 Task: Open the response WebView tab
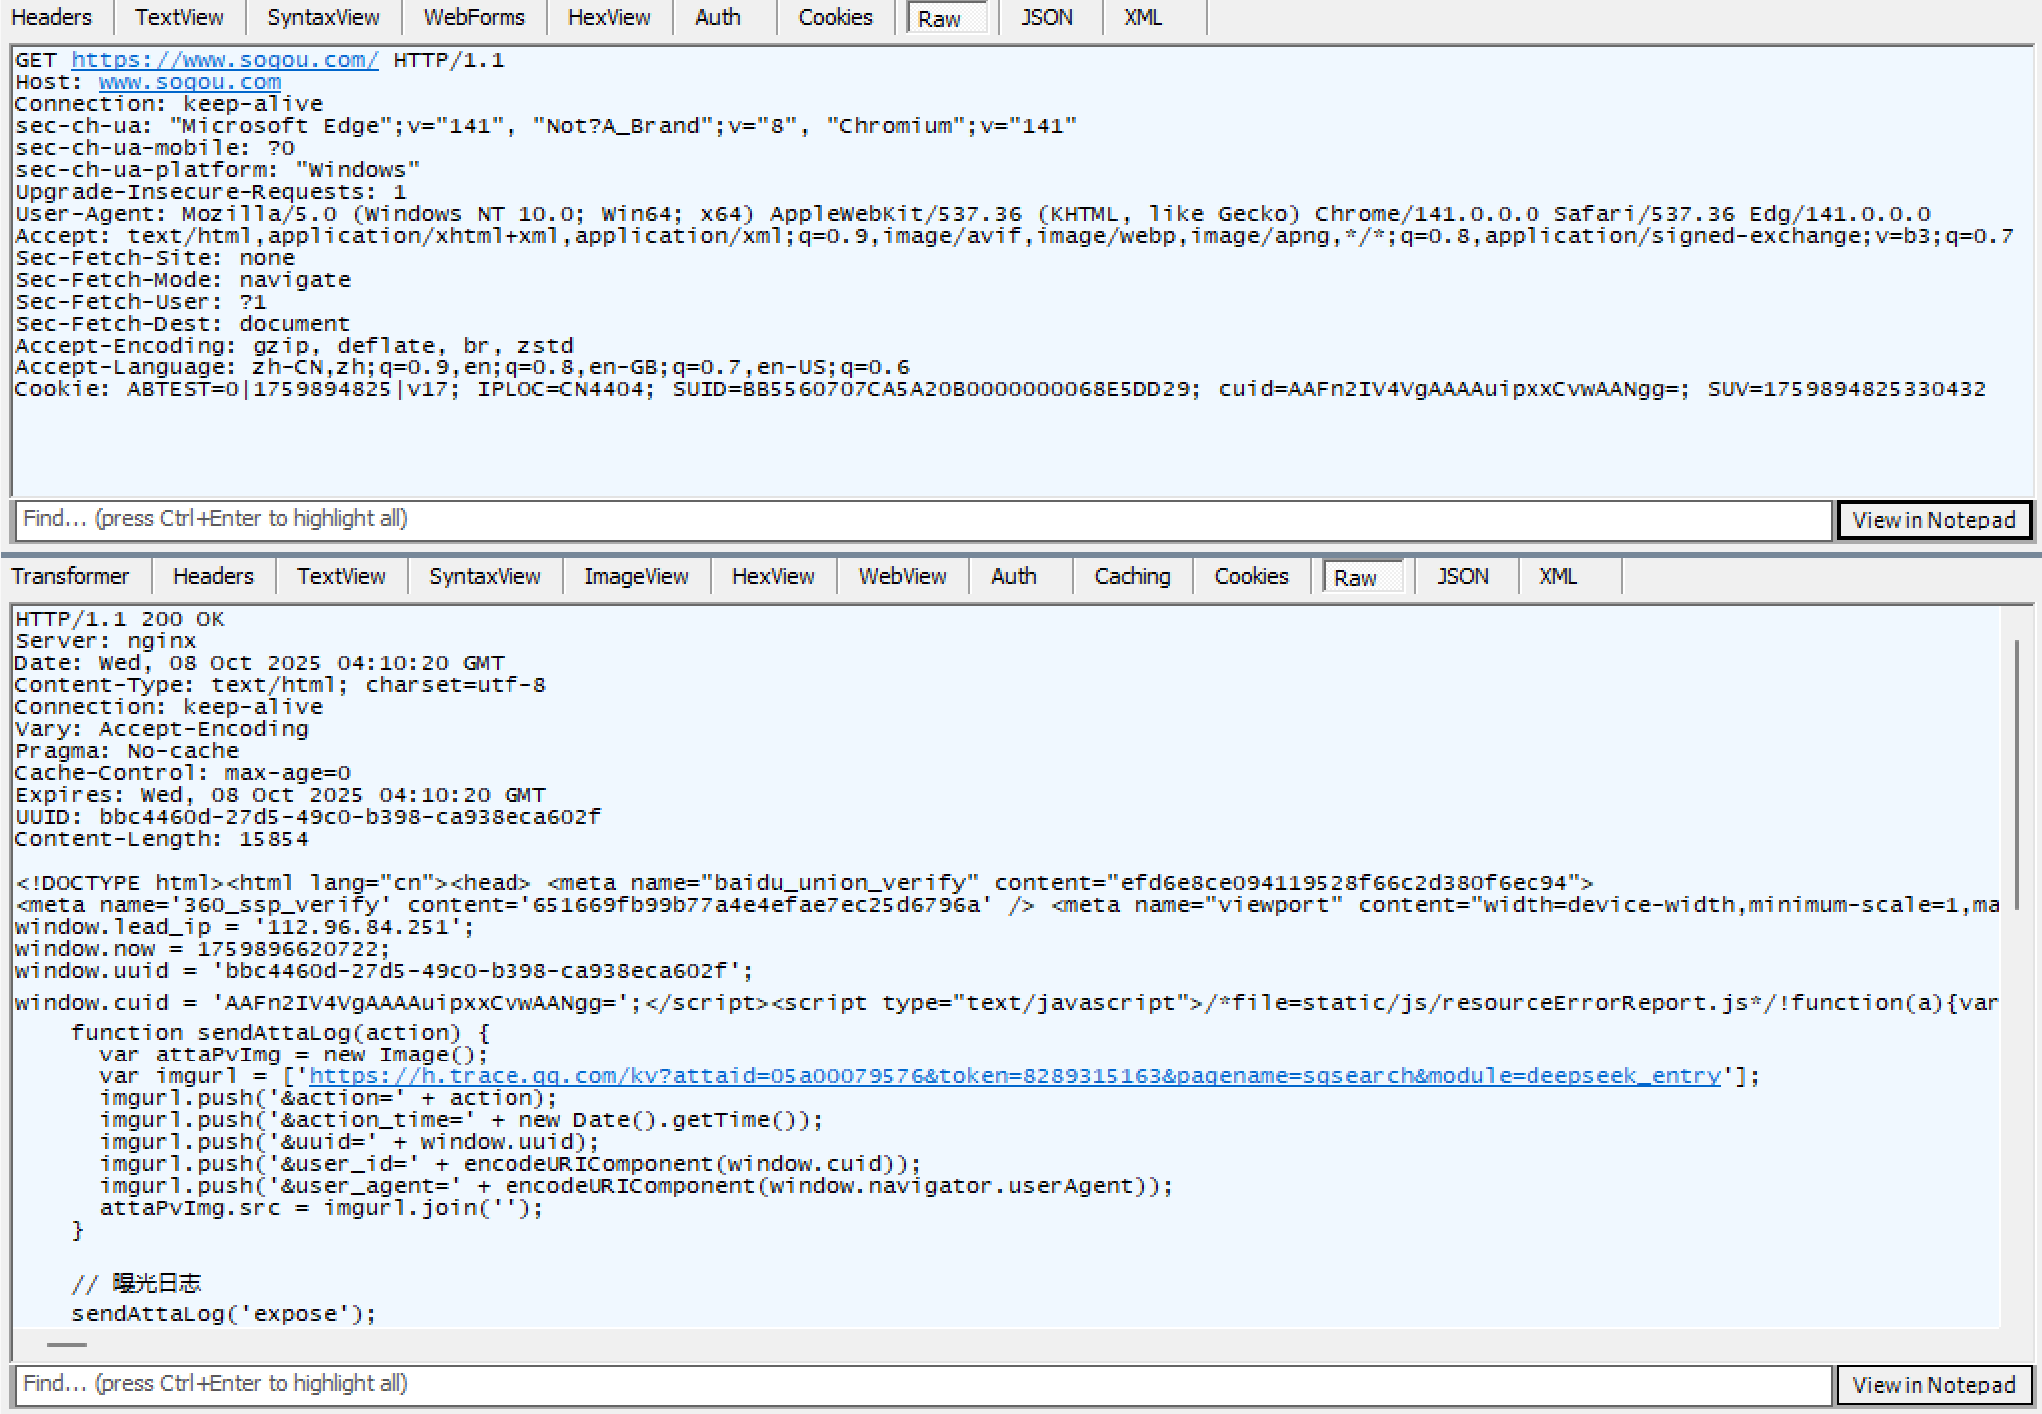(902, 576)
